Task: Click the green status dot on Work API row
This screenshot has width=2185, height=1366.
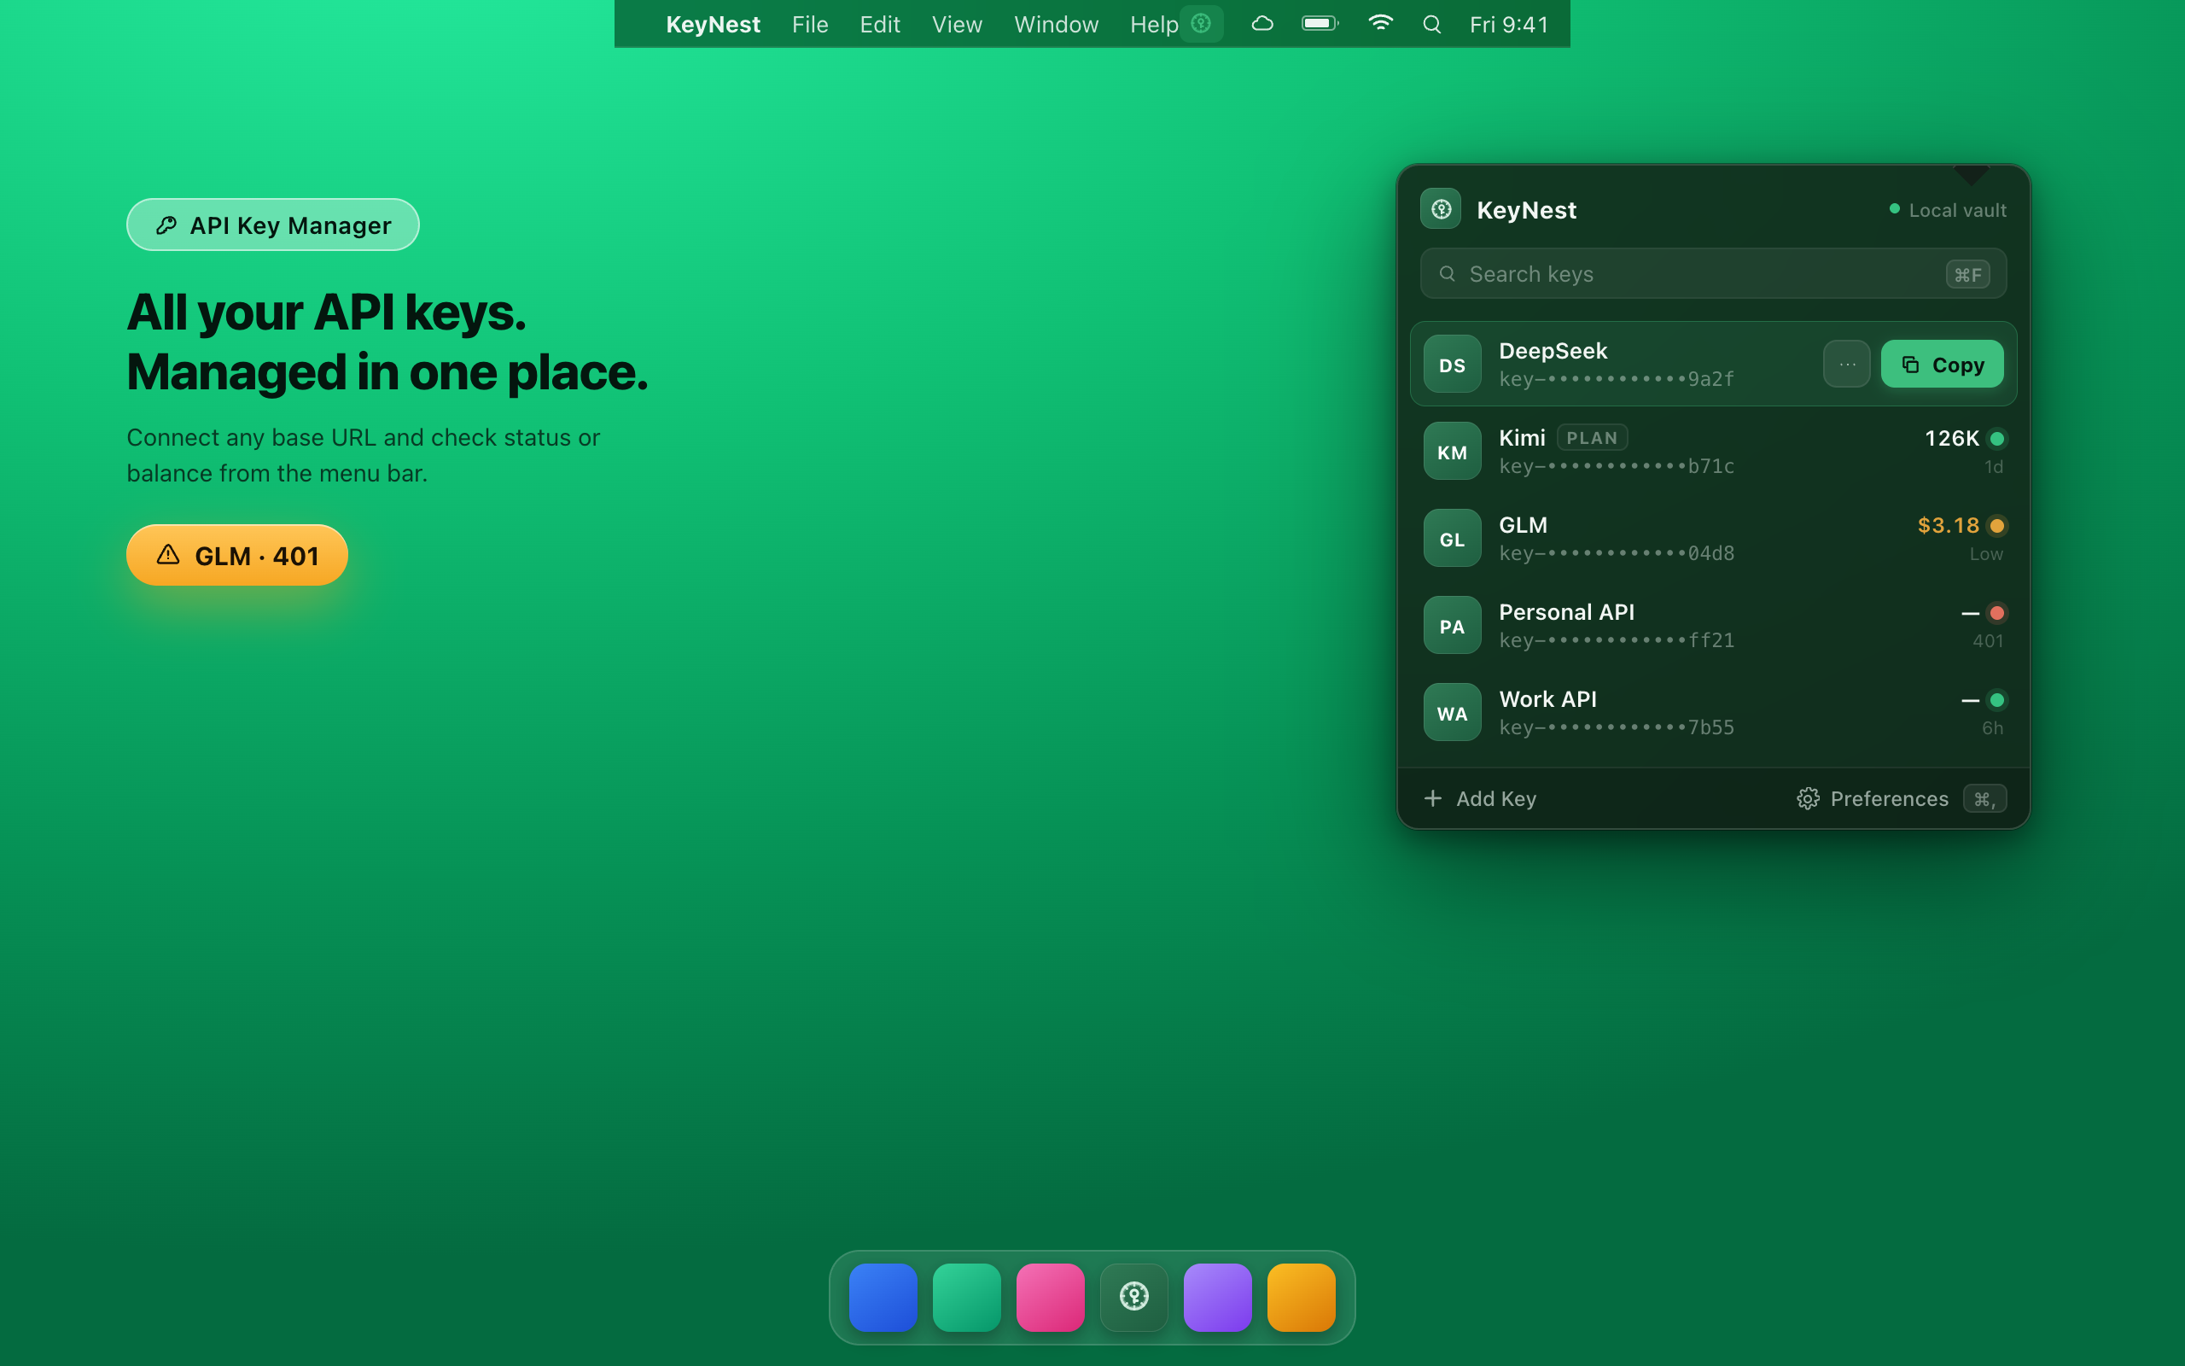Action: [x=1997, y=700]
